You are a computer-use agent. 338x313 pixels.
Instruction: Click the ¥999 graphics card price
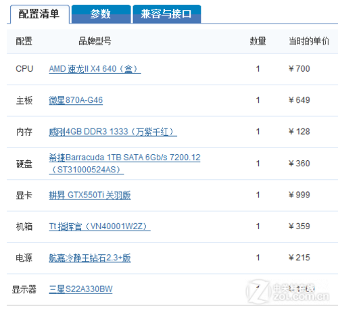[299, 195]
